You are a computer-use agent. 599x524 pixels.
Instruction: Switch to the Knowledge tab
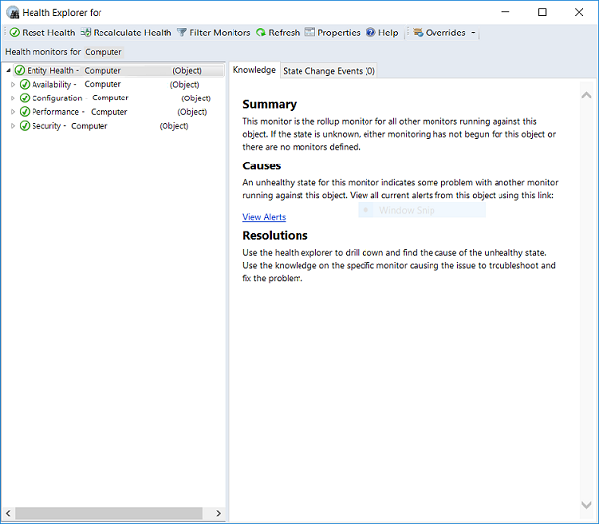tap(254, 70)
